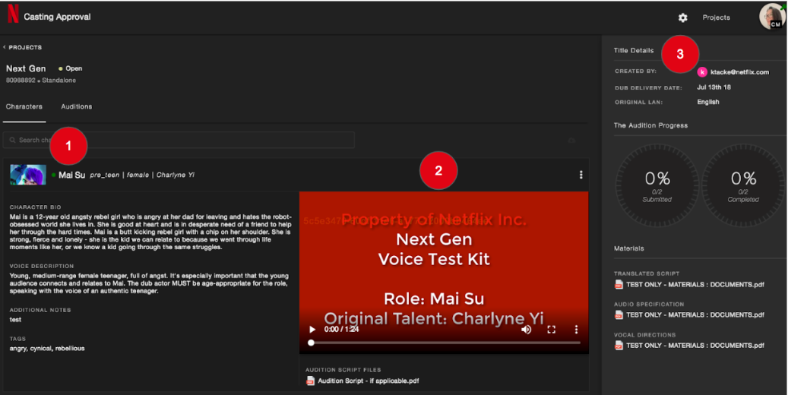
Task: Open settings via the gear icon
Action: [x=682, y=17]
